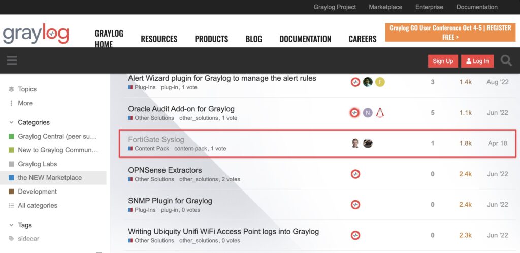The width and height of the screenshot is (520, 253).
Task: Click All categories list icon
Action: pyautogui.click(x=12, y=206)
